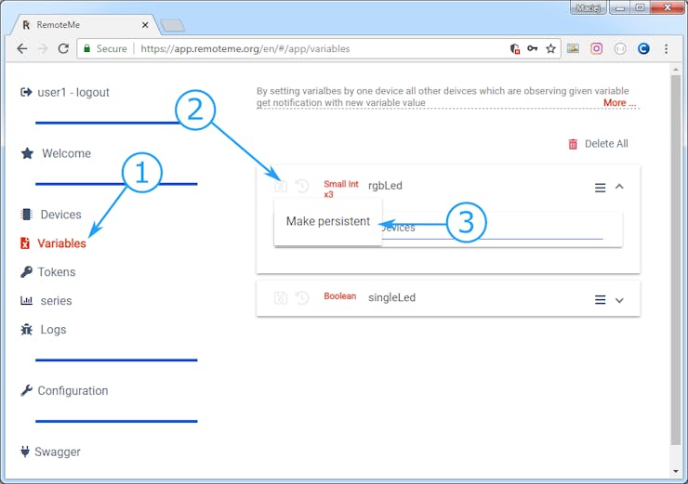
Task: Expand the singleLed variable row
Action: pyautogui.click(x=619, y=300)
